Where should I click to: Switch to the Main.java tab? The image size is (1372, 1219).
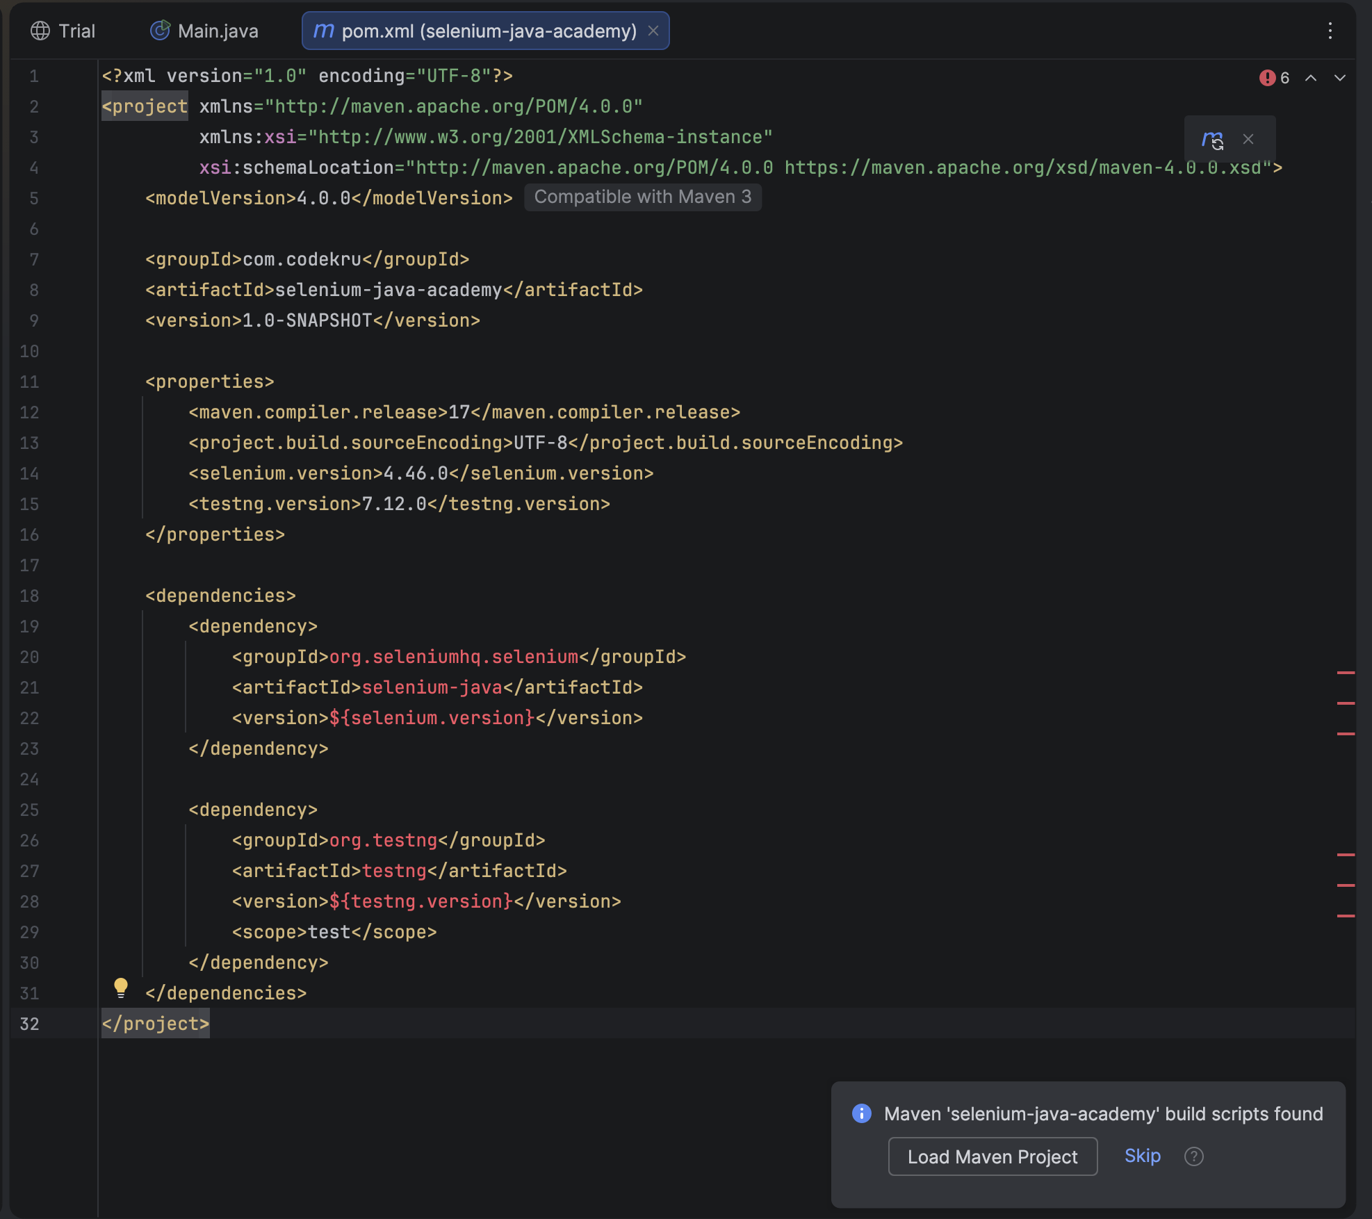(204, 31)
